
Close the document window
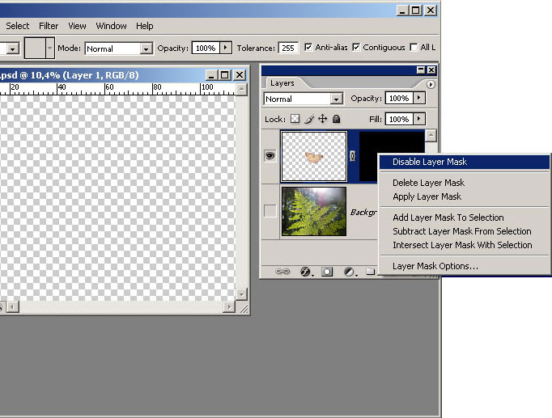click(240, 75)
